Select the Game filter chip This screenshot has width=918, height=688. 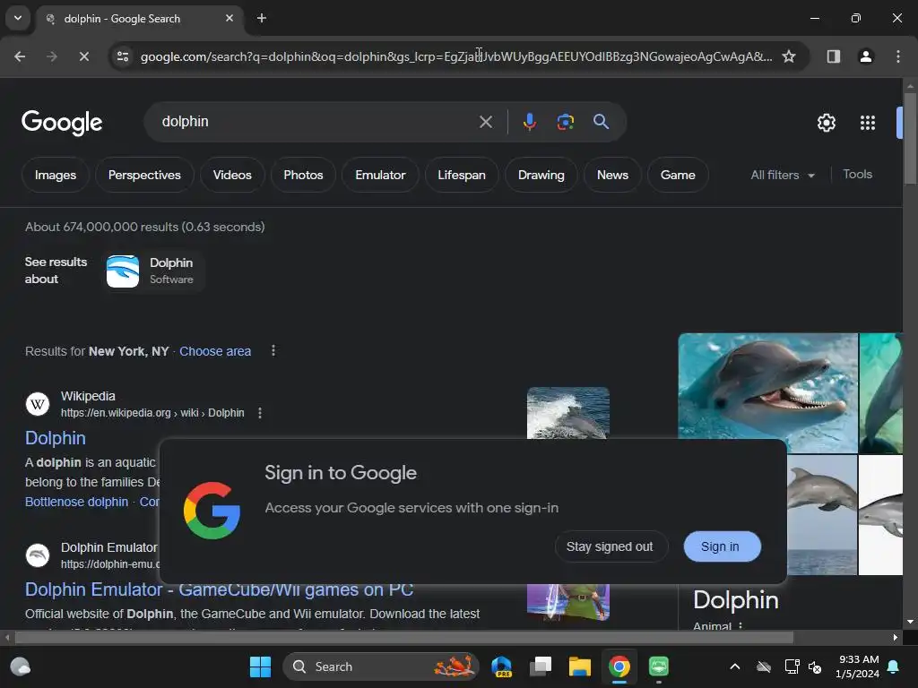678,175
